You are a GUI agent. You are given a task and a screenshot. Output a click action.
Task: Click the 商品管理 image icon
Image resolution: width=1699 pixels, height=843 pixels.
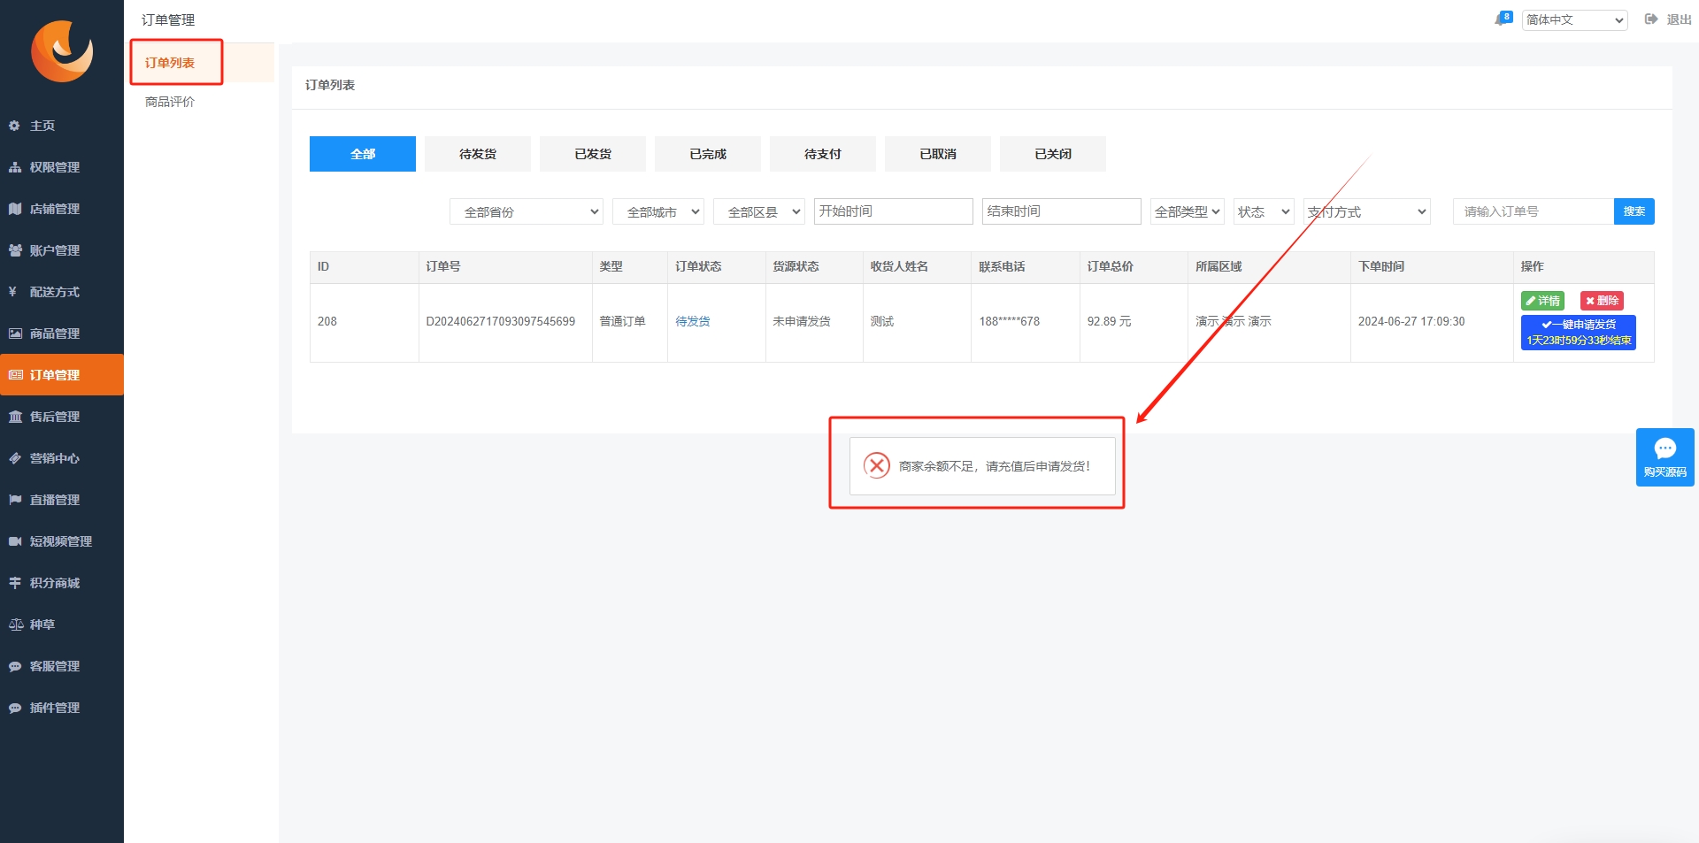coord(14,333)
